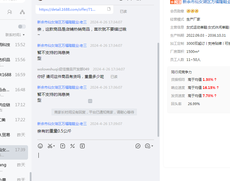Click into the message input box
230x181 pixels.
[95, 162]
